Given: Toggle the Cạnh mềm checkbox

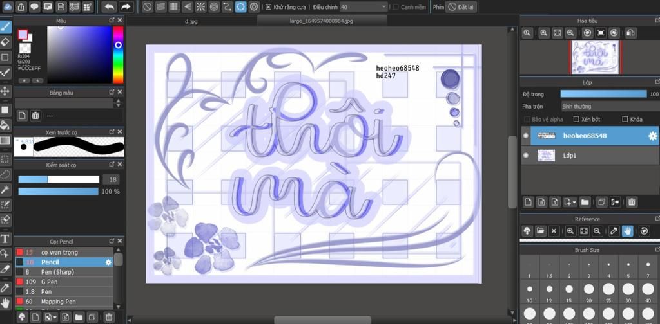Looking at the screenshot, I should (x=395, y=7).
